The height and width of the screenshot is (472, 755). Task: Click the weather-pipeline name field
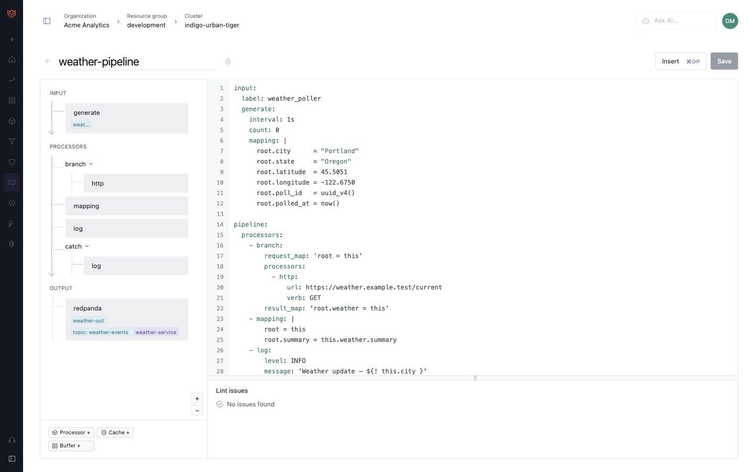coord(137,61)
